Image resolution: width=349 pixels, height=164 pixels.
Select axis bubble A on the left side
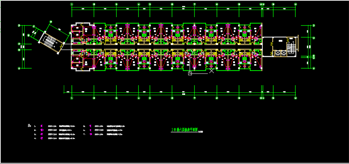click(19, 68)
